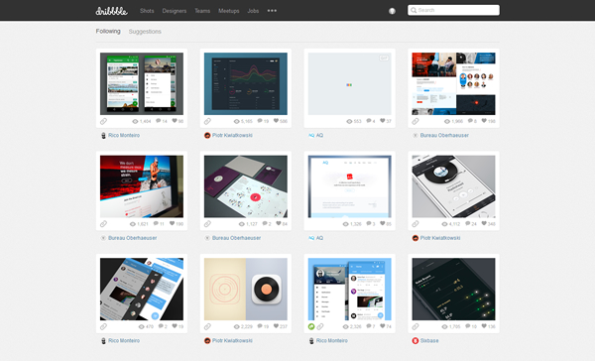This screenshot has width=595, height=361.
Task: Open the Designers menu item
Action: click(175, 11)
